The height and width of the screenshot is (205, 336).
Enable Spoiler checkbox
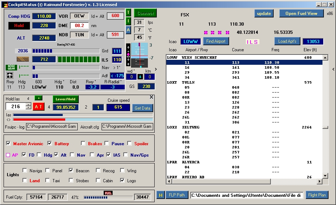[x=129, y=143]
